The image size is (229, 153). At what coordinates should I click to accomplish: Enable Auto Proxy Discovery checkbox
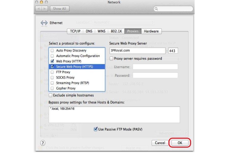(52, 50)
